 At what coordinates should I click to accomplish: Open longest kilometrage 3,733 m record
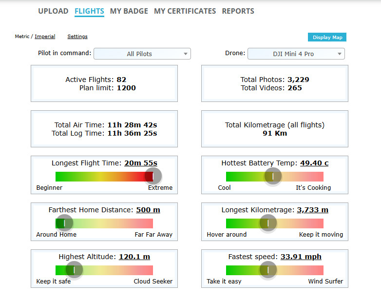coord(312,210)
